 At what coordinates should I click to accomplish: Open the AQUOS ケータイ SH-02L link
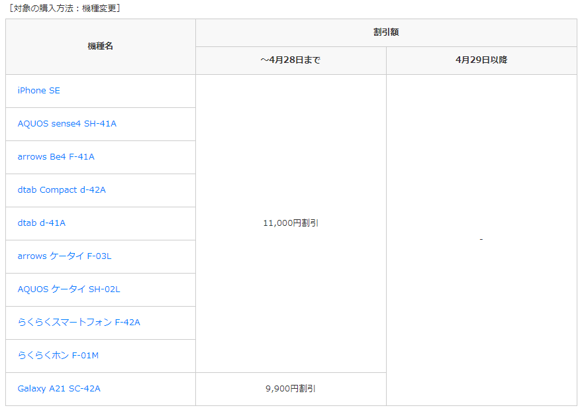pyautogui.click(x=69, y=289)
